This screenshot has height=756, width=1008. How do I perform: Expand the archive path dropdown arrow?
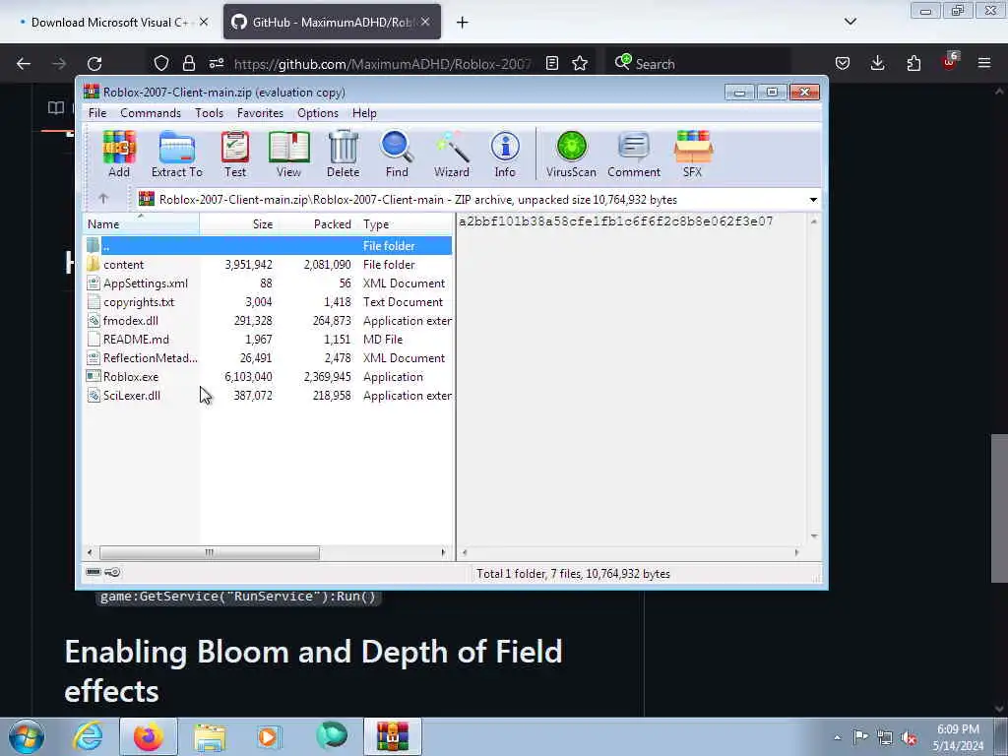tap(813, 199)
